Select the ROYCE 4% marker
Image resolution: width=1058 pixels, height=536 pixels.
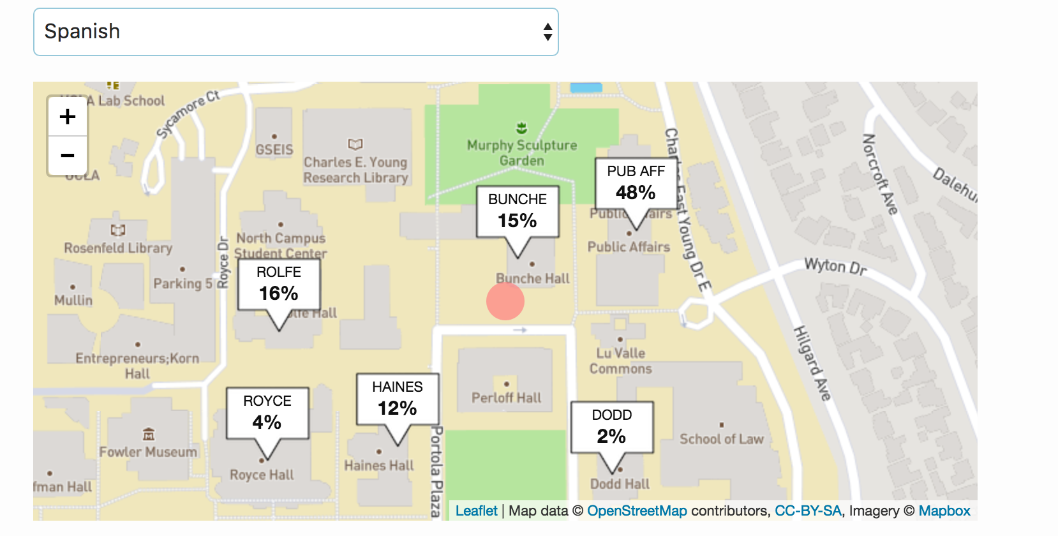click(267, 413)
